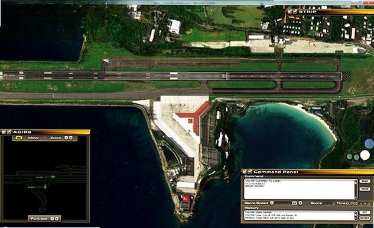
Task: Select the aircraft on the taxiway near the apron in ADIRS
Action: click(45, 187)
